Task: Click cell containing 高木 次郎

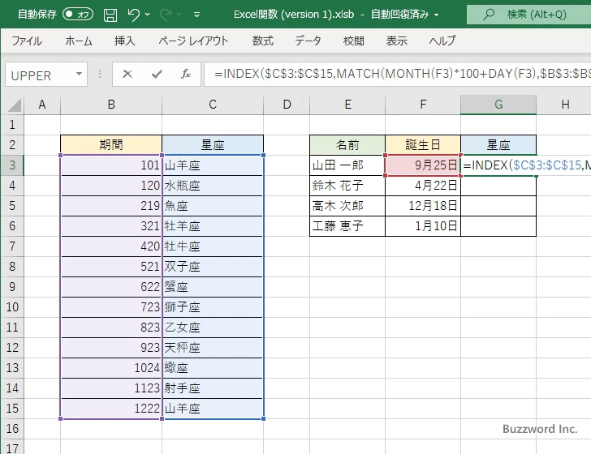Action: [x=347, y=206]
